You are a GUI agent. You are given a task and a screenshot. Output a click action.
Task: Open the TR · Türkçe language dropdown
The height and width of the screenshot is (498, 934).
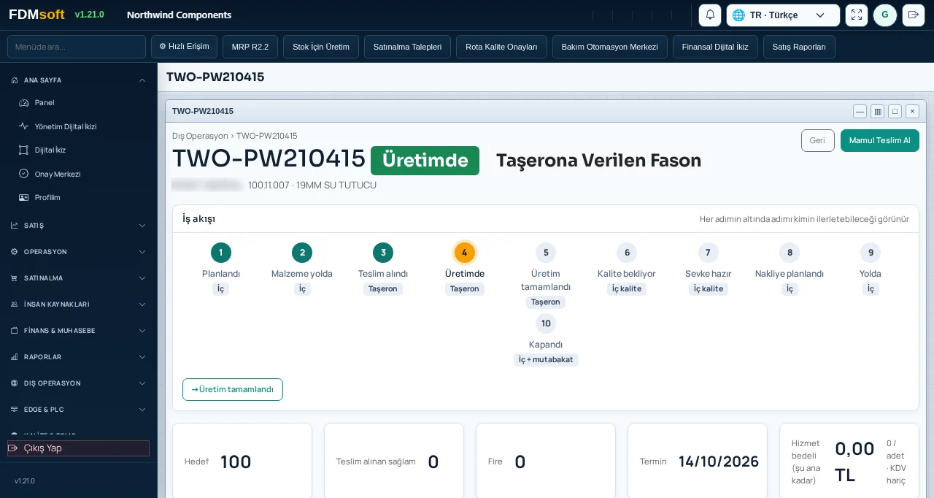pos(783,15)
